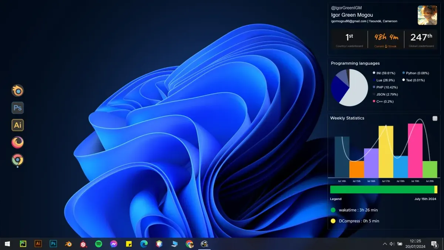Select the orange Jul 15th bar
Viewport: 444px width, 250px height.
click(x=357, y=169)
